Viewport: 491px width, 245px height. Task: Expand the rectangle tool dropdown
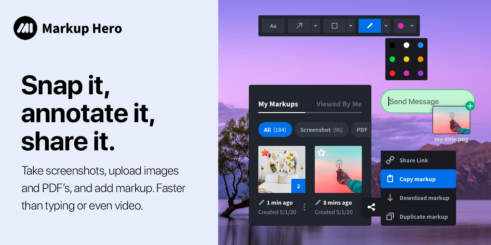pos(351,26)
